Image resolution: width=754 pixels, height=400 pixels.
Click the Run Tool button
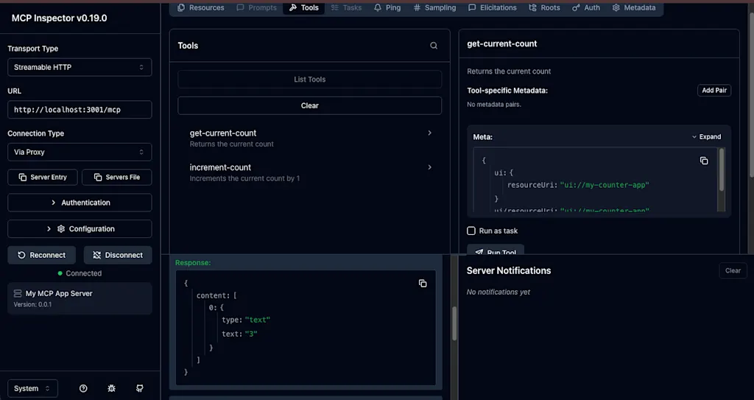(496, 249)
